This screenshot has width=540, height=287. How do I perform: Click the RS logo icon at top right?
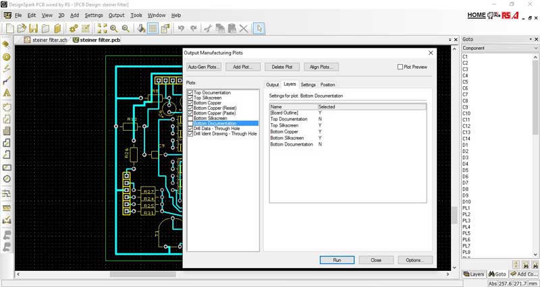click(x=506, y=15)
